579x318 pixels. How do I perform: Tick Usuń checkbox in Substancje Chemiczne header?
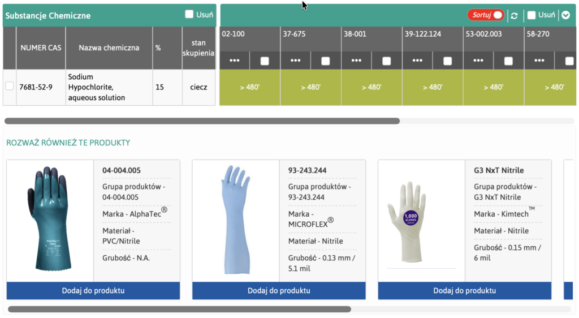click(189, 15)
